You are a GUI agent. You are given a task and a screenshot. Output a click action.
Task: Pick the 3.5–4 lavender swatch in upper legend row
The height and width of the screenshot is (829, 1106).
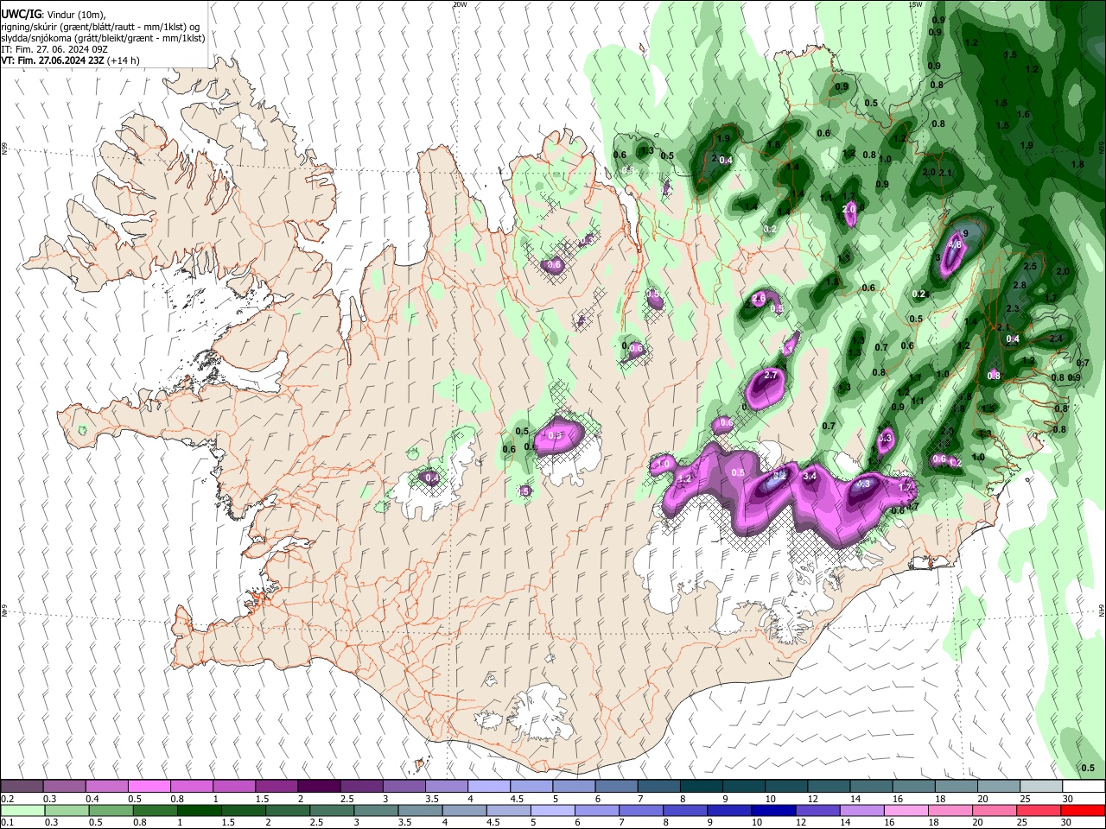point(446,787)
